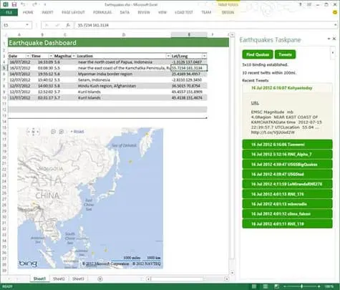Image resolution: width=340 pixels, height=290 pixels.
Task: Redo the action from quick access toolbar
Action: 35,4
